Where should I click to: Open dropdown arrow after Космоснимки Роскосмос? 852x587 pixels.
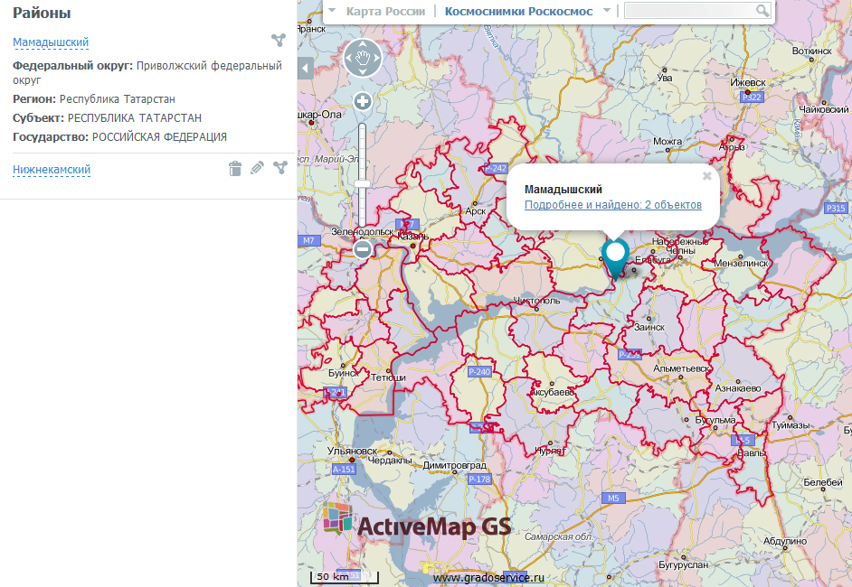pos(606,11)
